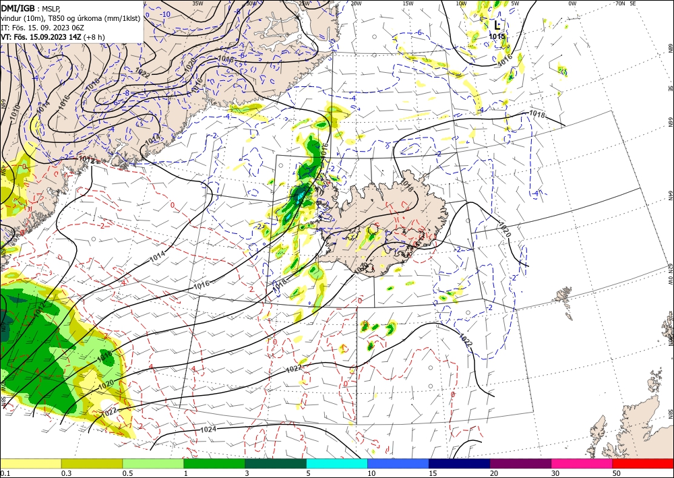Select the green 1–3 mm legend swatch
Screen dimensions: 674x478
click(x=214, y=463)
